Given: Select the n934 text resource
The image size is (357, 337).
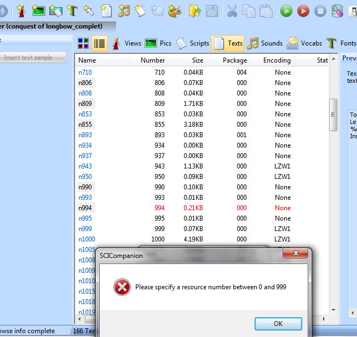Looking at the screenshot, I should 85,145.
